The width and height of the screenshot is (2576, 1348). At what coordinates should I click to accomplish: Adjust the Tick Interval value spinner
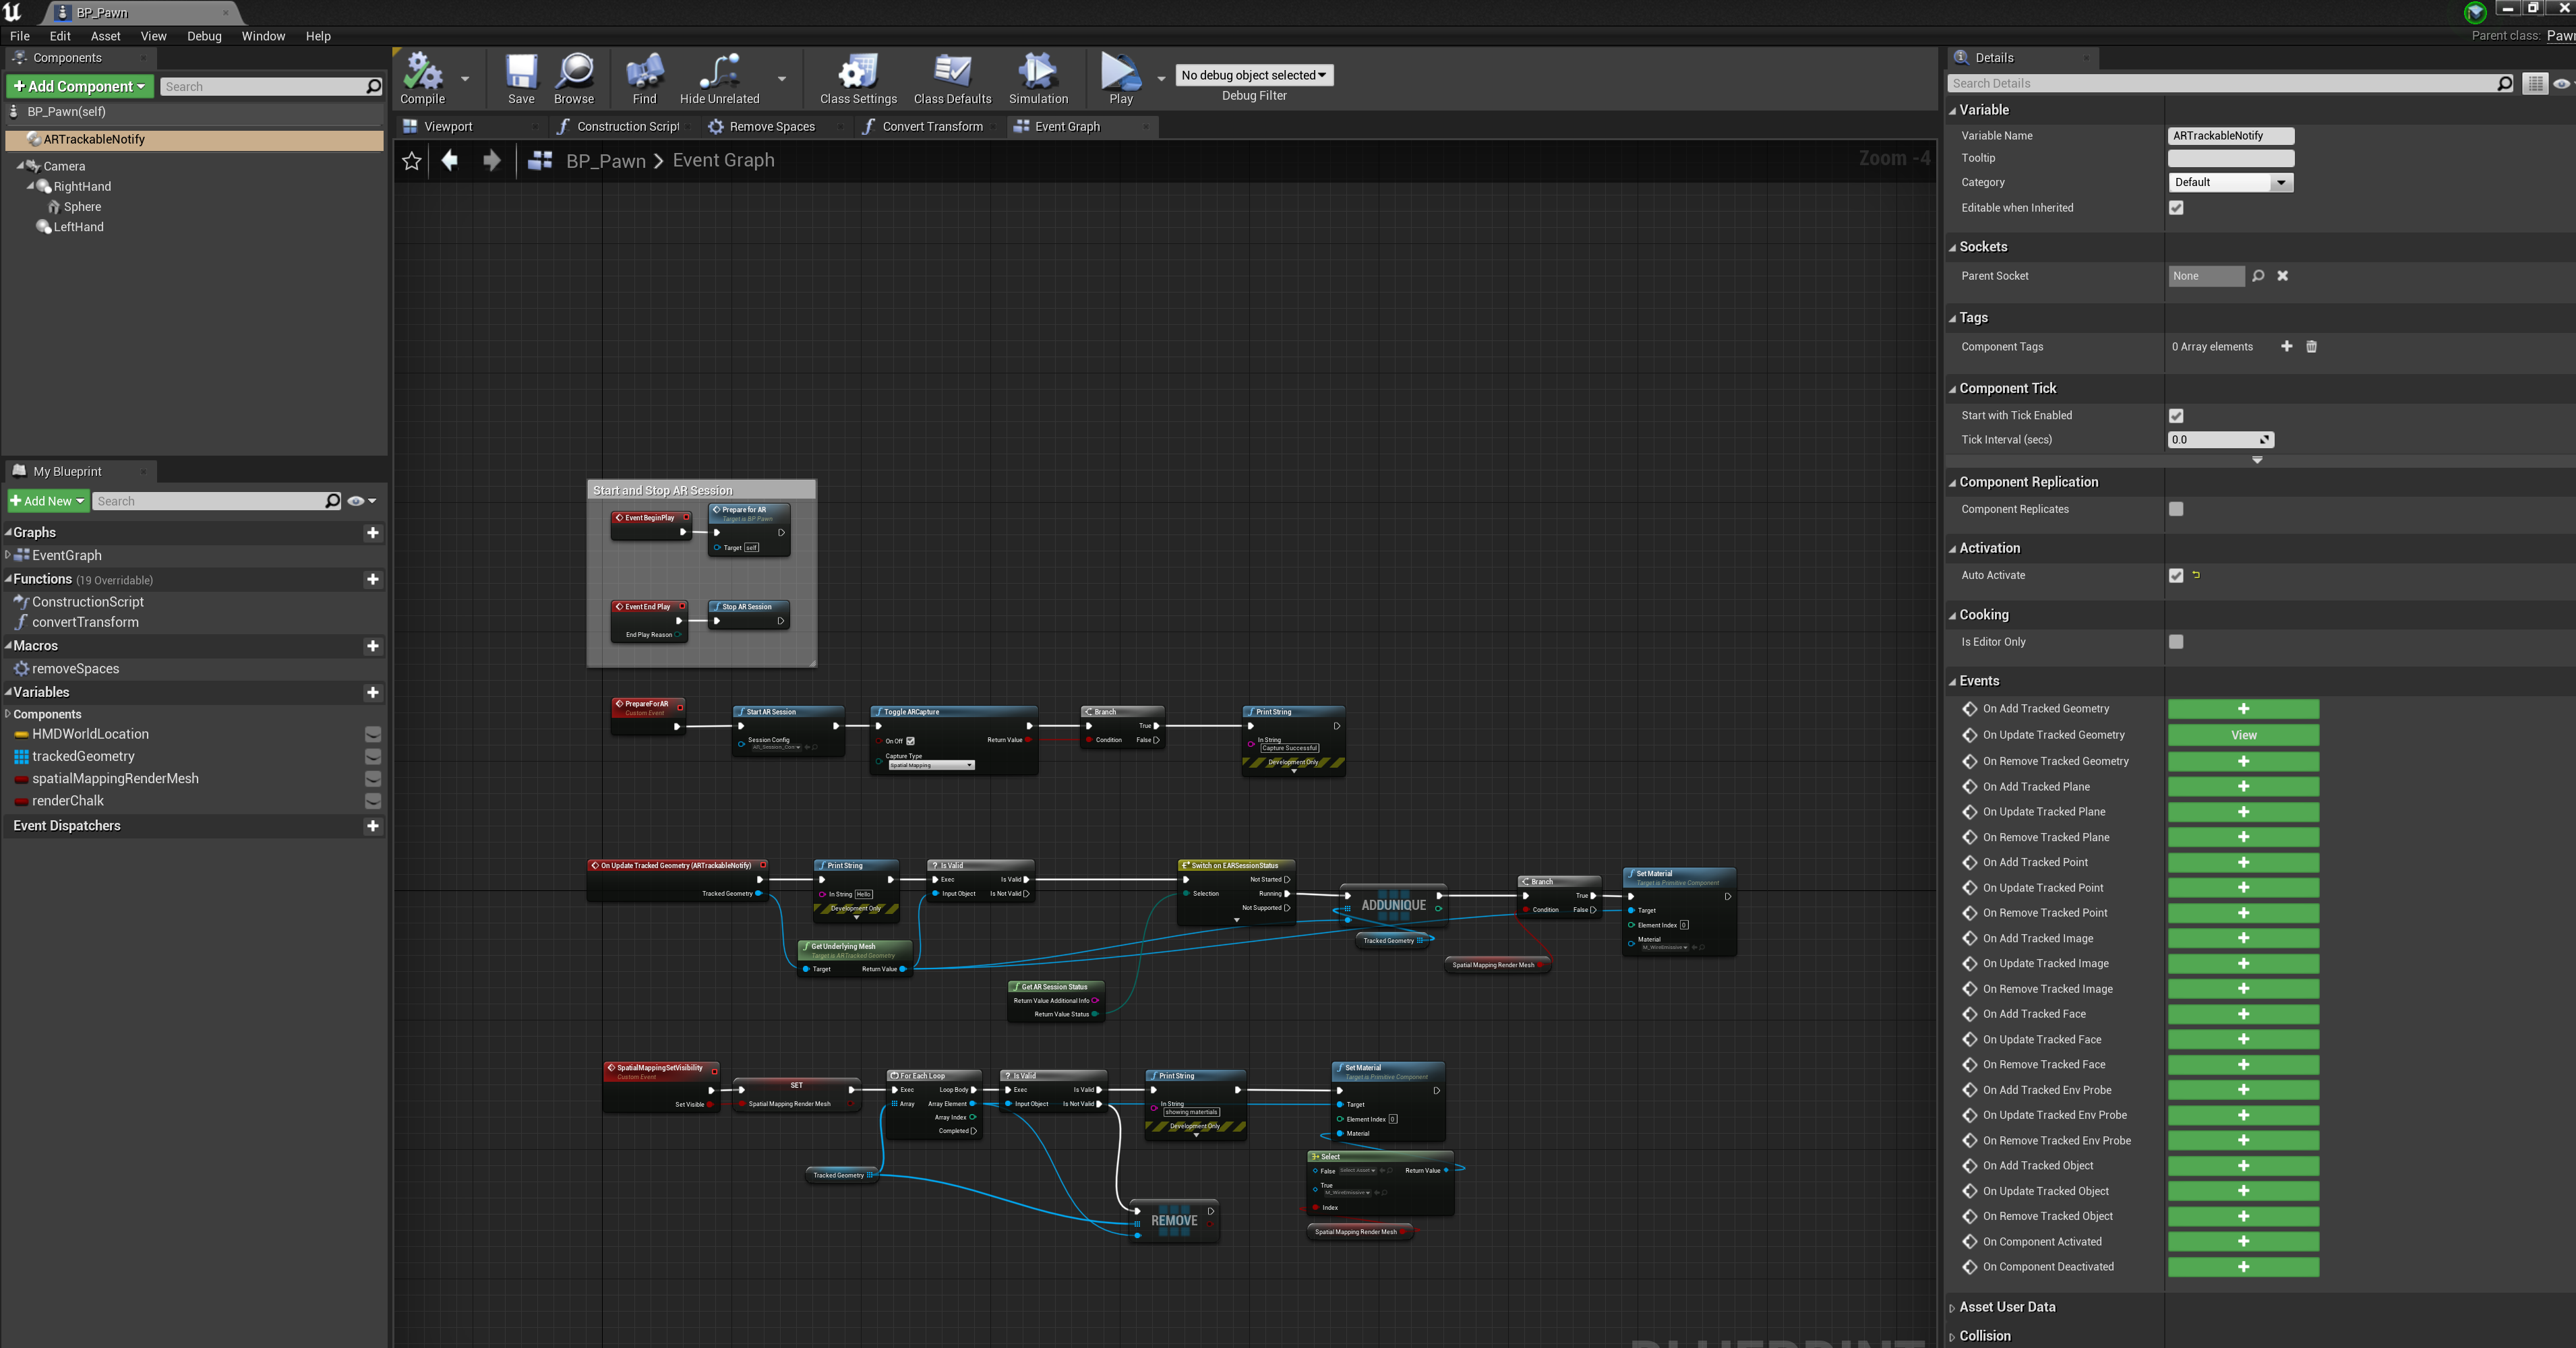(x=2221, y=440)
